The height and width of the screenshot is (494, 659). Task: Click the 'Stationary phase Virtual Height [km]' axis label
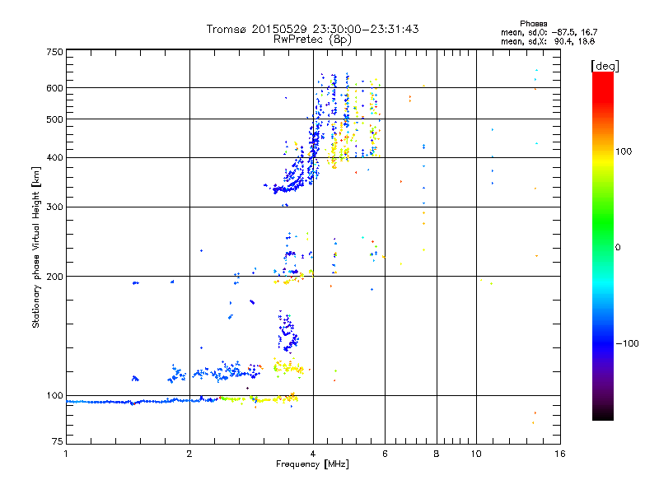click(x=35, y=247)
